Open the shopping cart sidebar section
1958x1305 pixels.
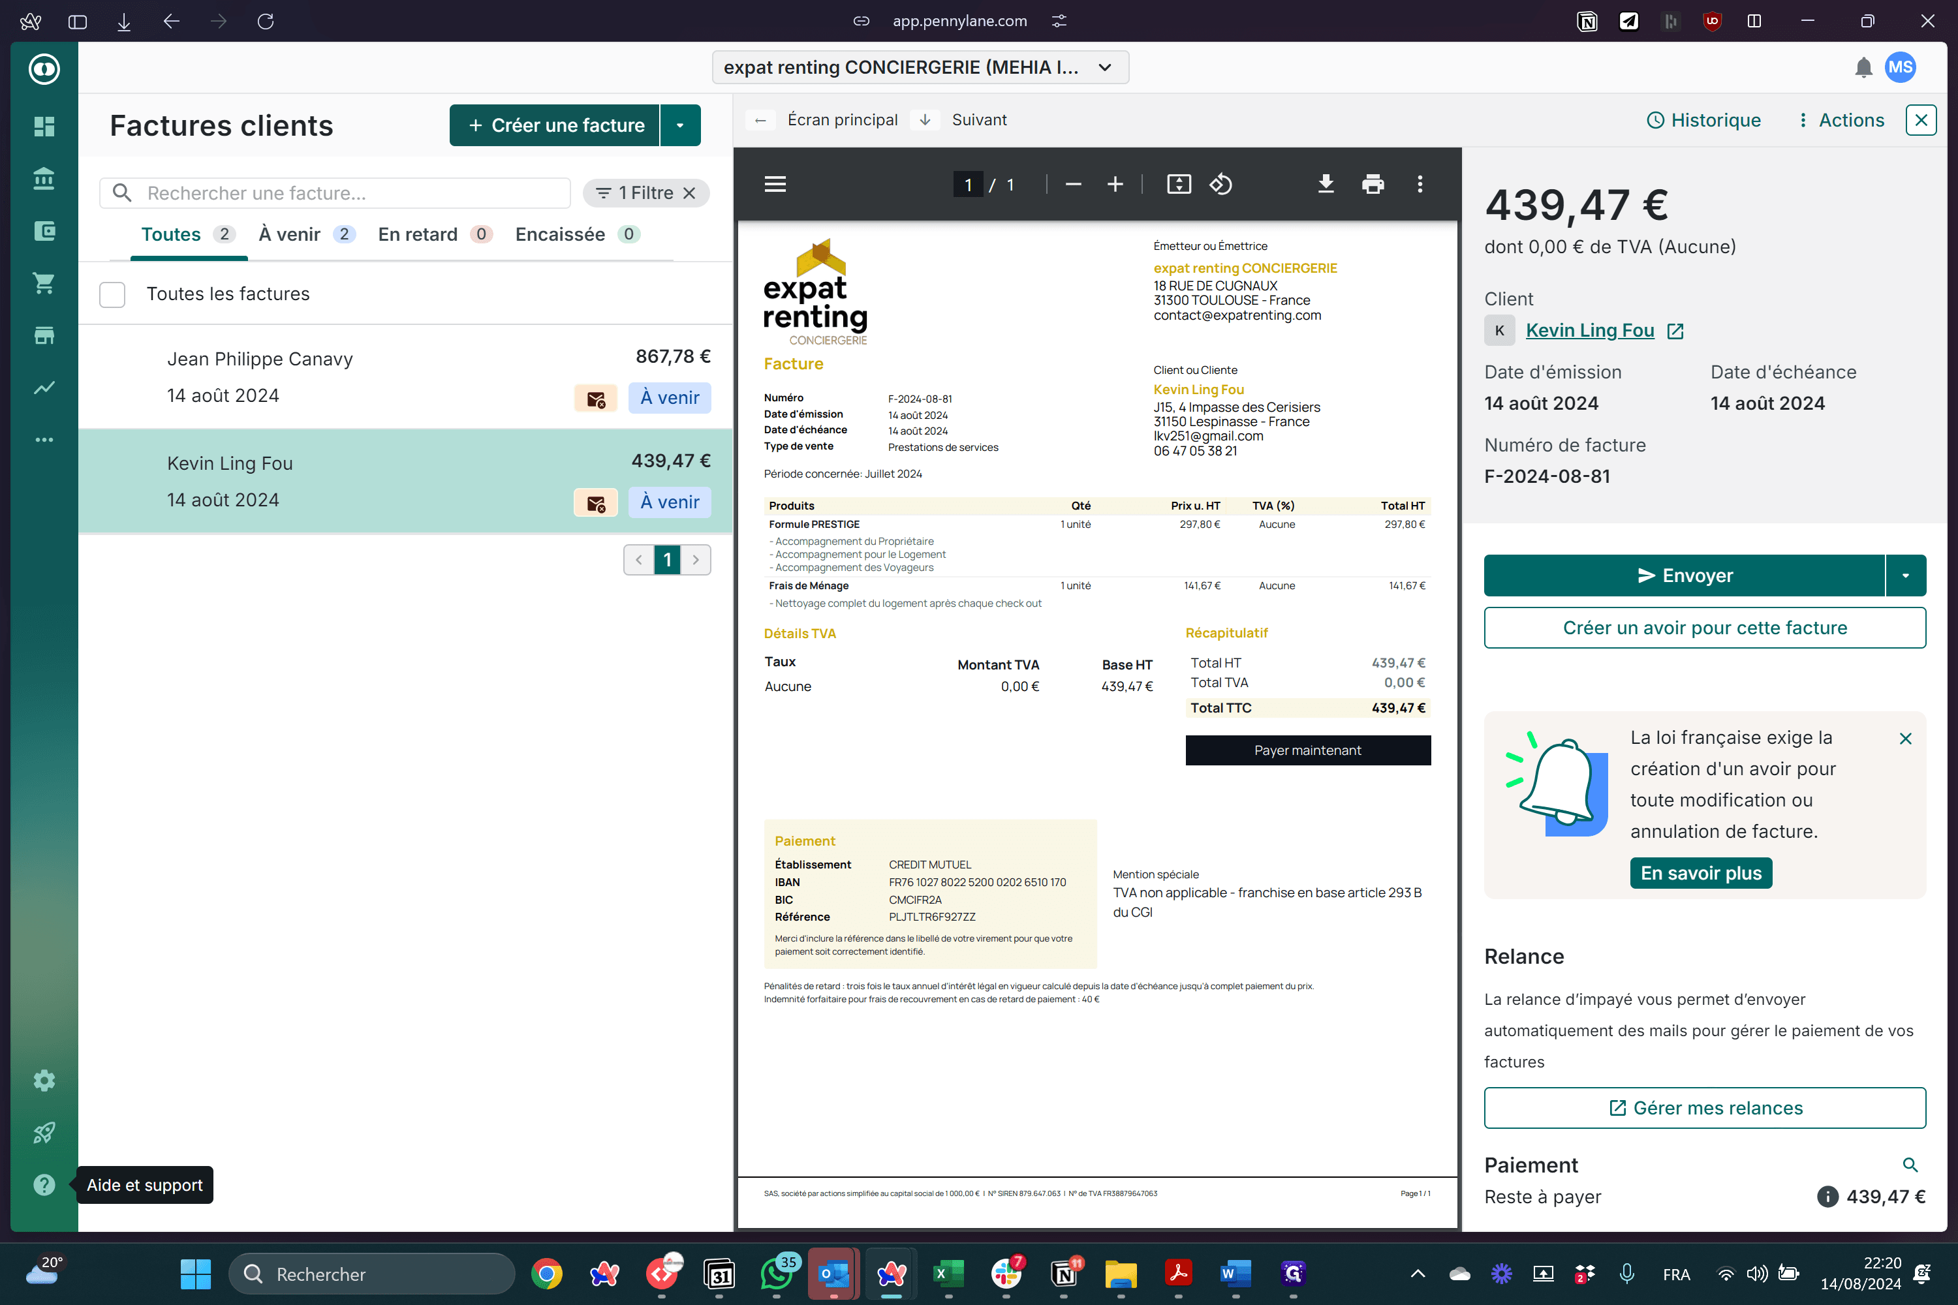pos(44,283)
